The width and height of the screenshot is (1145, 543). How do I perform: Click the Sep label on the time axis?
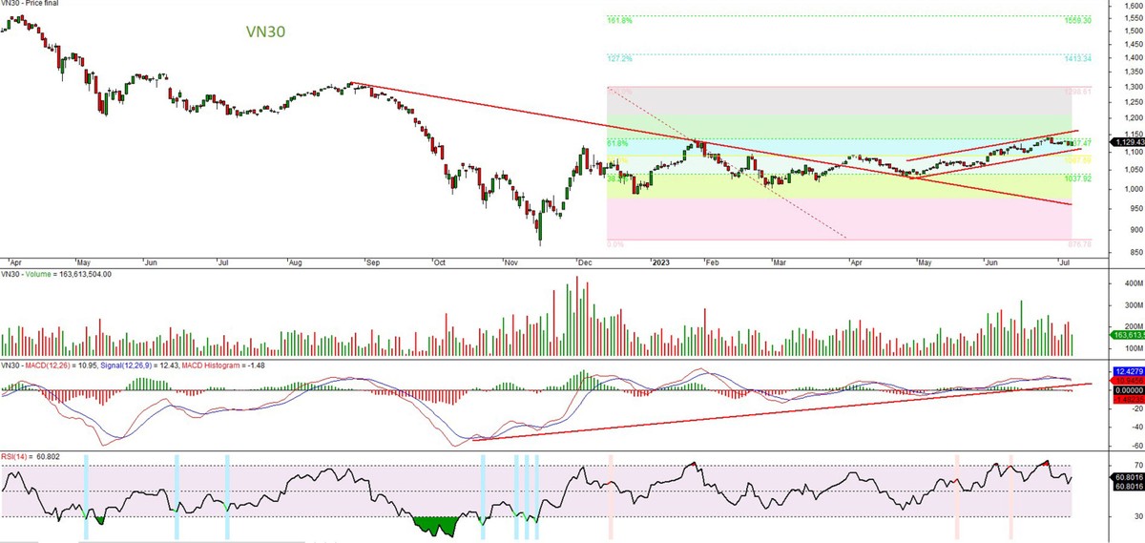372,260
